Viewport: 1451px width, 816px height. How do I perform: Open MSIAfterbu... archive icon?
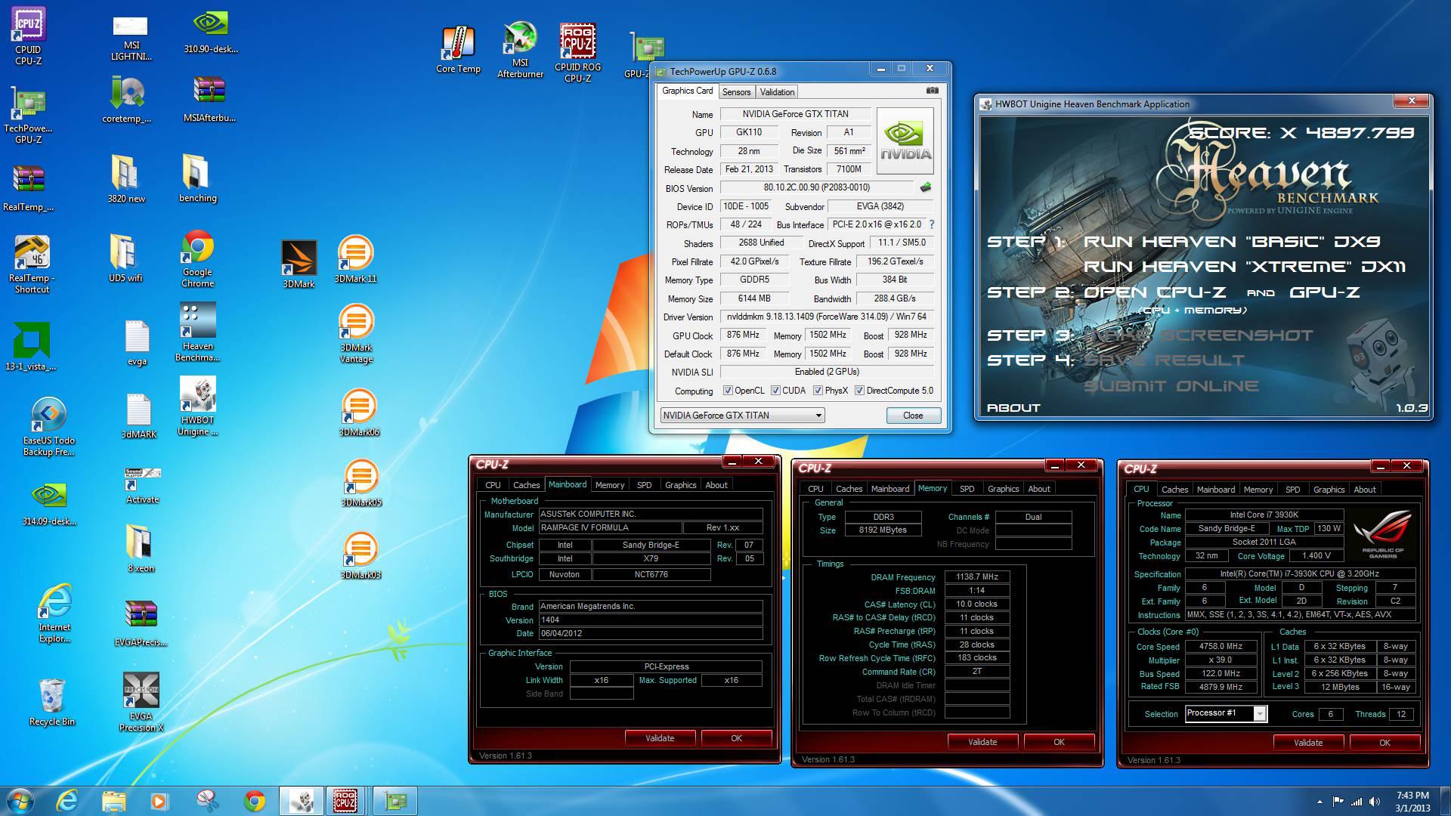[209, 100]
